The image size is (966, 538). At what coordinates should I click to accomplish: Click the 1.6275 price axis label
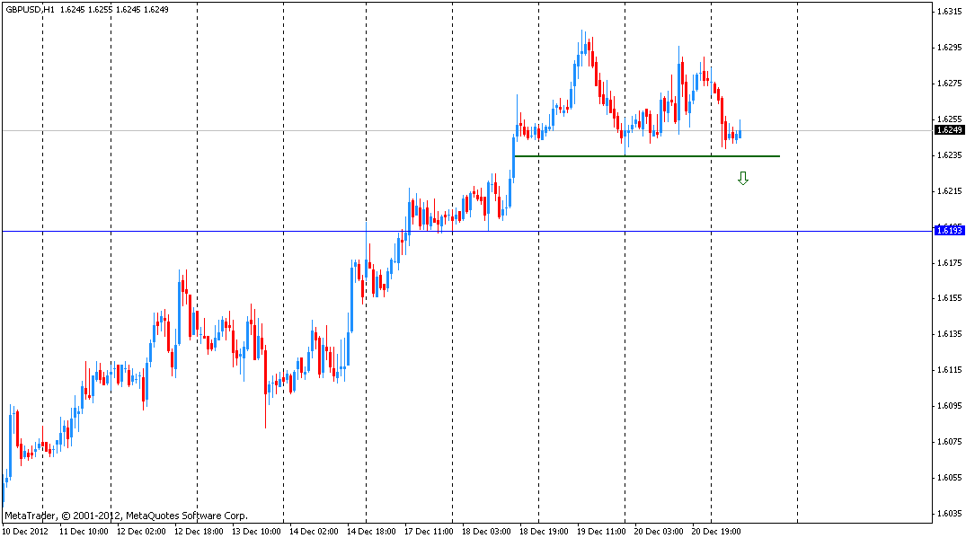coord(949,84)
